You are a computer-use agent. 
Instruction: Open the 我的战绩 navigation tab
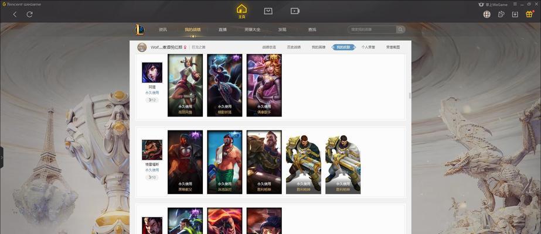(x=192, y=30)
